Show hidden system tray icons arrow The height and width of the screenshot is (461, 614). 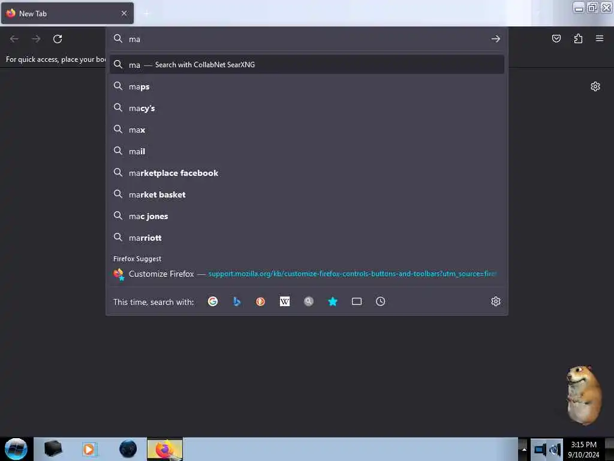(x=524, y=450)
